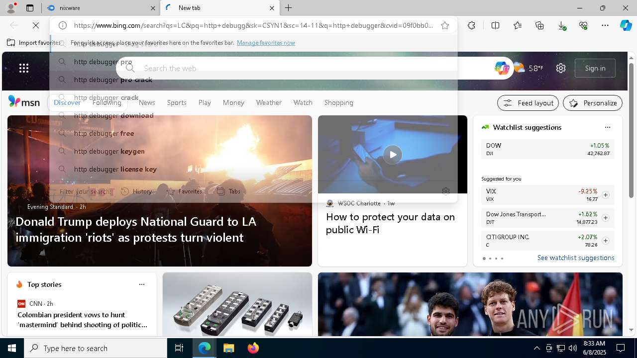Stop loading the page

coord(36,25)
